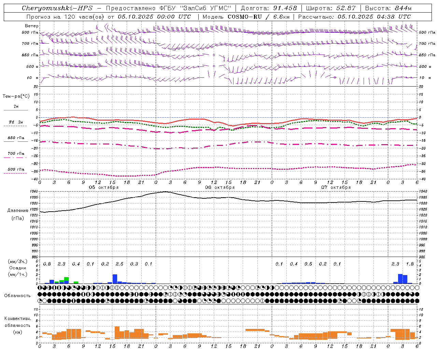
Task: Click the 700 гПа temperature legend entry
Action: pos(16,154)
